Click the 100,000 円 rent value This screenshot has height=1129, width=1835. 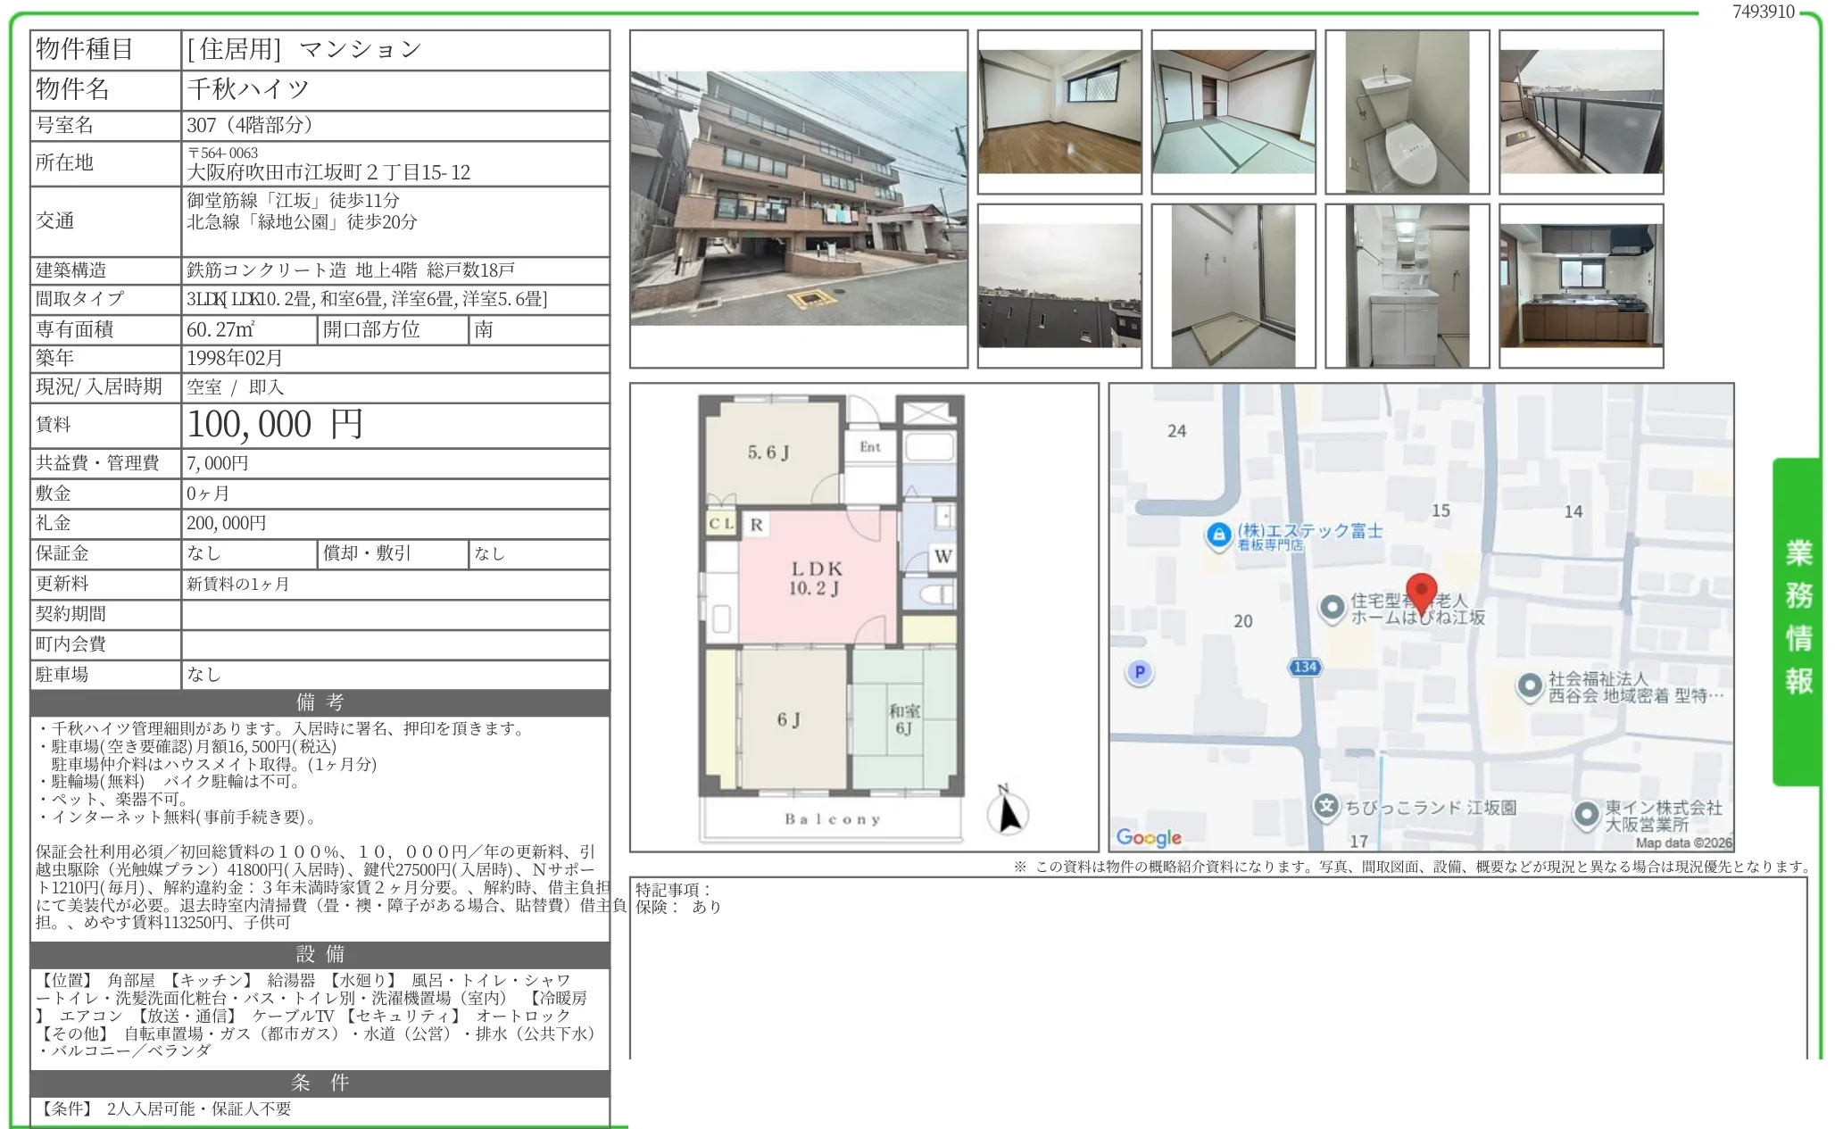(x=275, y=425)
